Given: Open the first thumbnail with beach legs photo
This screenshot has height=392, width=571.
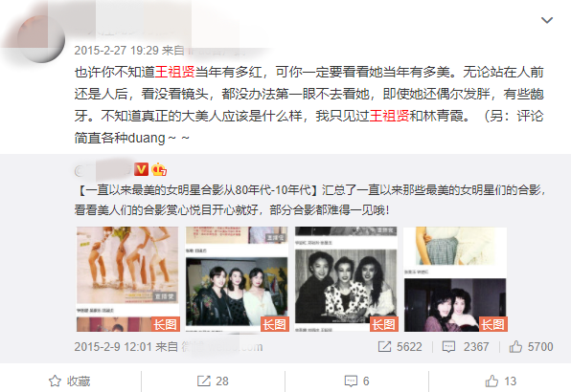Looking at the screenshot, I should click(127, 279).
